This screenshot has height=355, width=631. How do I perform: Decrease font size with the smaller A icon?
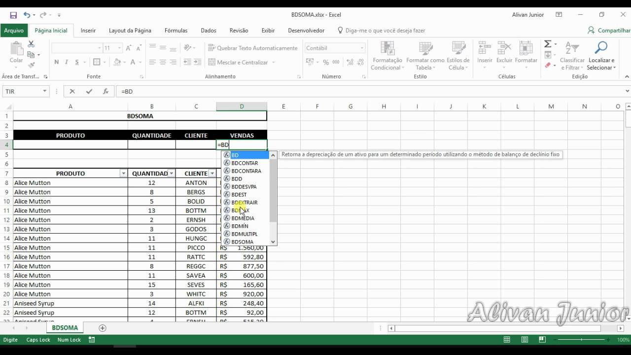[139, 48]
